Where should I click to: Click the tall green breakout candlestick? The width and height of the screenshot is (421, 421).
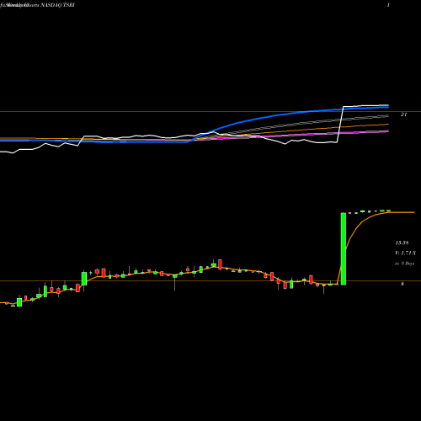[344, 249]
